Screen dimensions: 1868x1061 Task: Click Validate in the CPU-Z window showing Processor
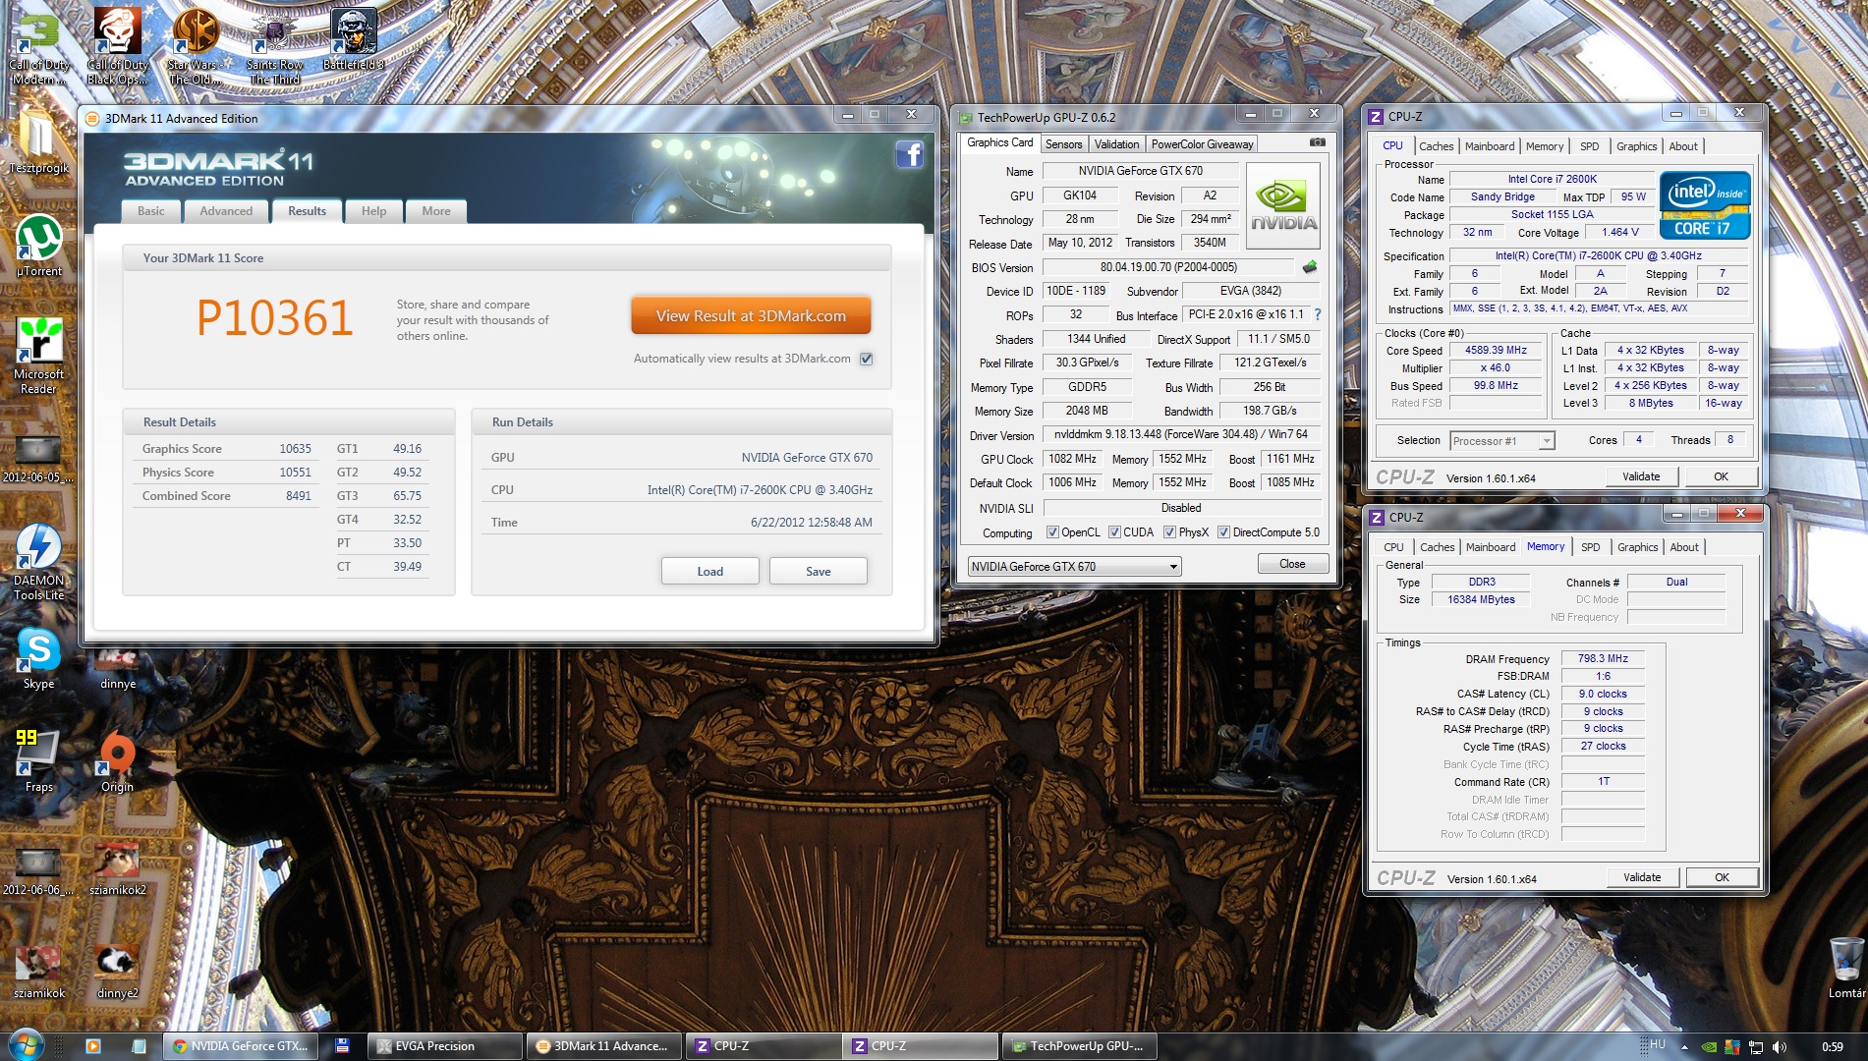click(1641, 476)
